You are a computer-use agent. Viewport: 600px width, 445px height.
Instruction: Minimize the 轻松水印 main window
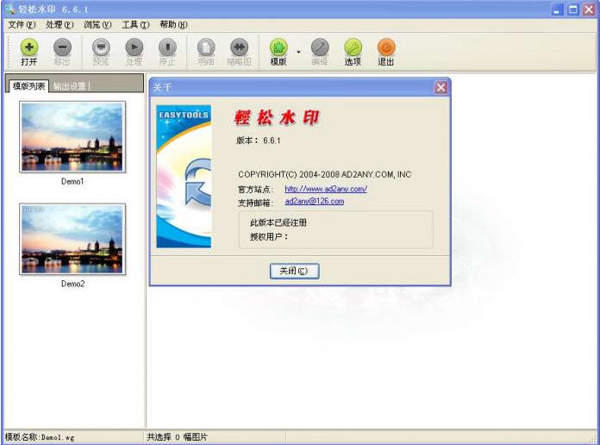(x=557, y=9)
